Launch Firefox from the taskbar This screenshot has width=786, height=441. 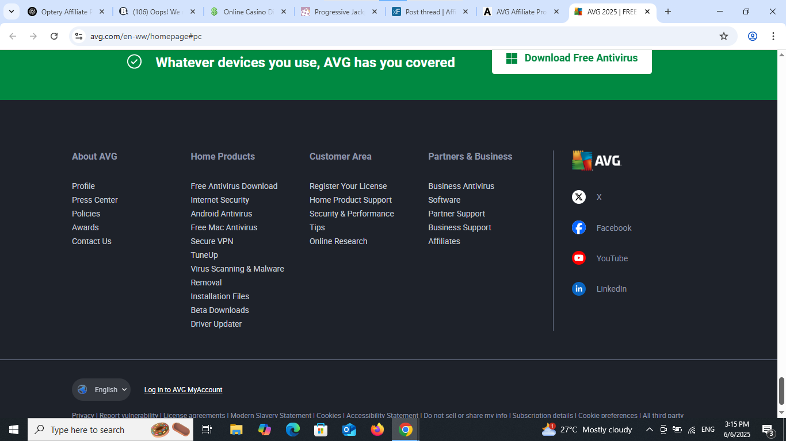(377, 430)
